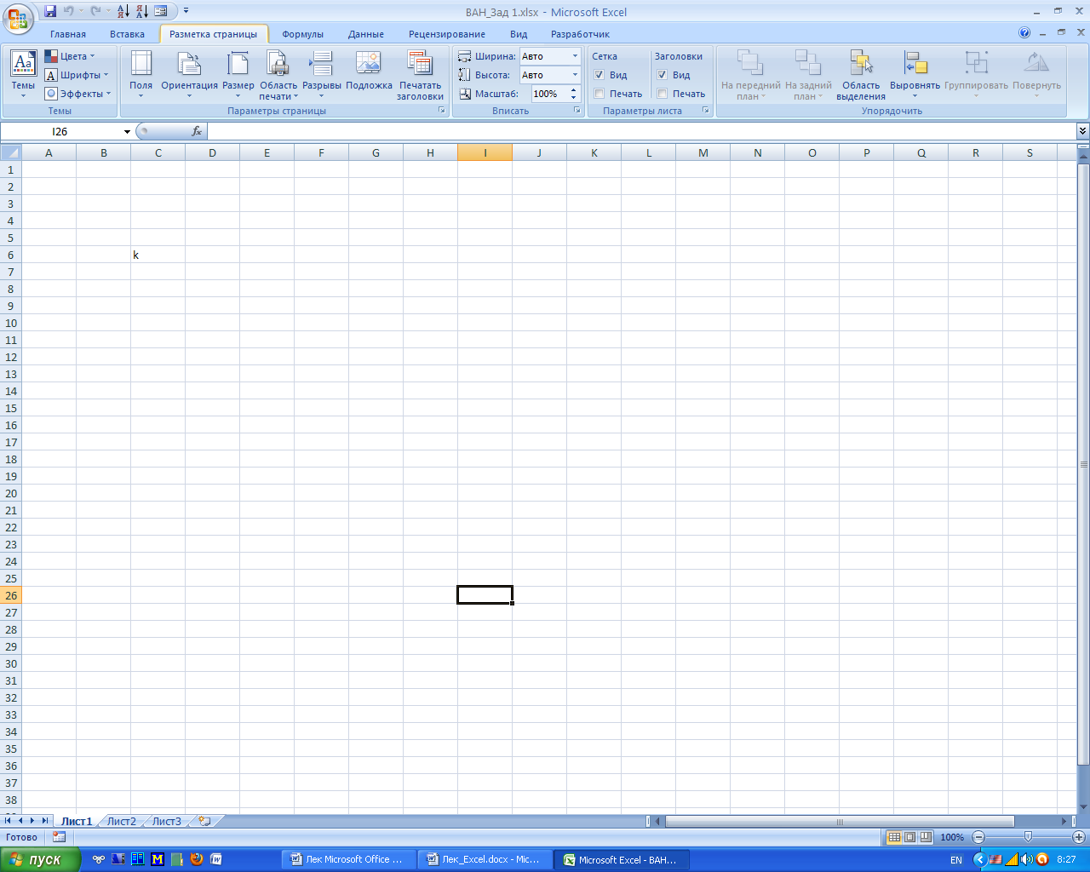This screenshot has width=1090, height=872.
Task: Toggle Сетка Вид (Gridlines View) checkbox
Action: pos(599,75)
